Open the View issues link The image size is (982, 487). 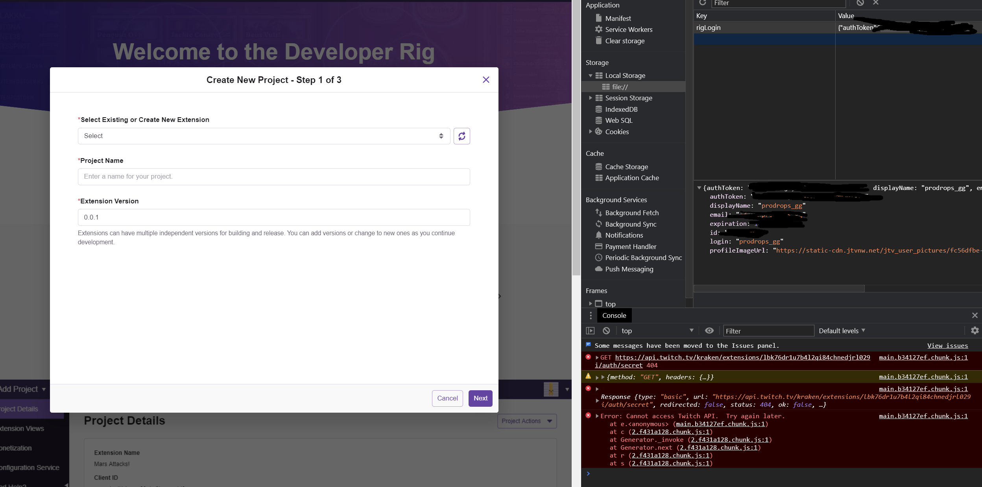pos(947,345)
